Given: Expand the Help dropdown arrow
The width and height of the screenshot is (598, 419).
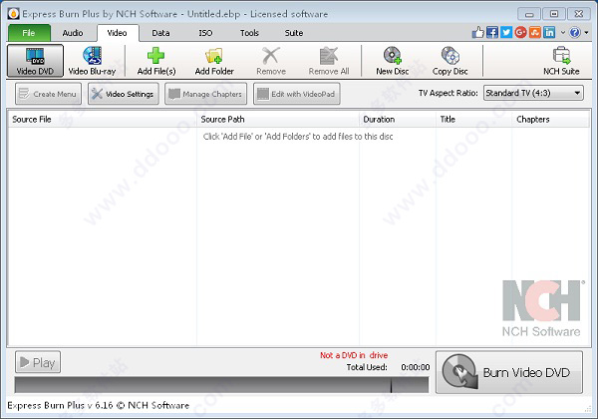Looking at the screenshot, I should (587, 33).
